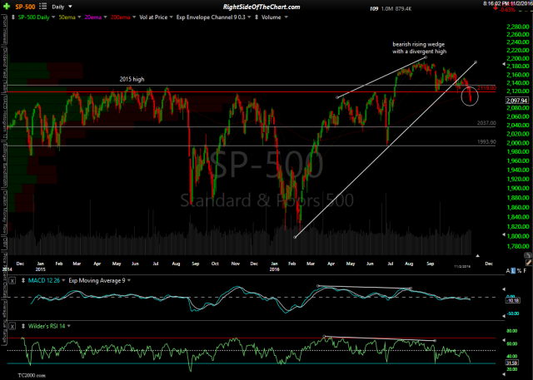
Task: Open the Average True Range side tab
Action: tap(4, 321)
